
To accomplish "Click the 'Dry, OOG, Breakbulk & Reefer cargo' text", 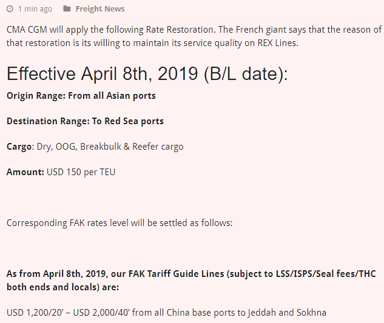I will click(x=110, y=147).
